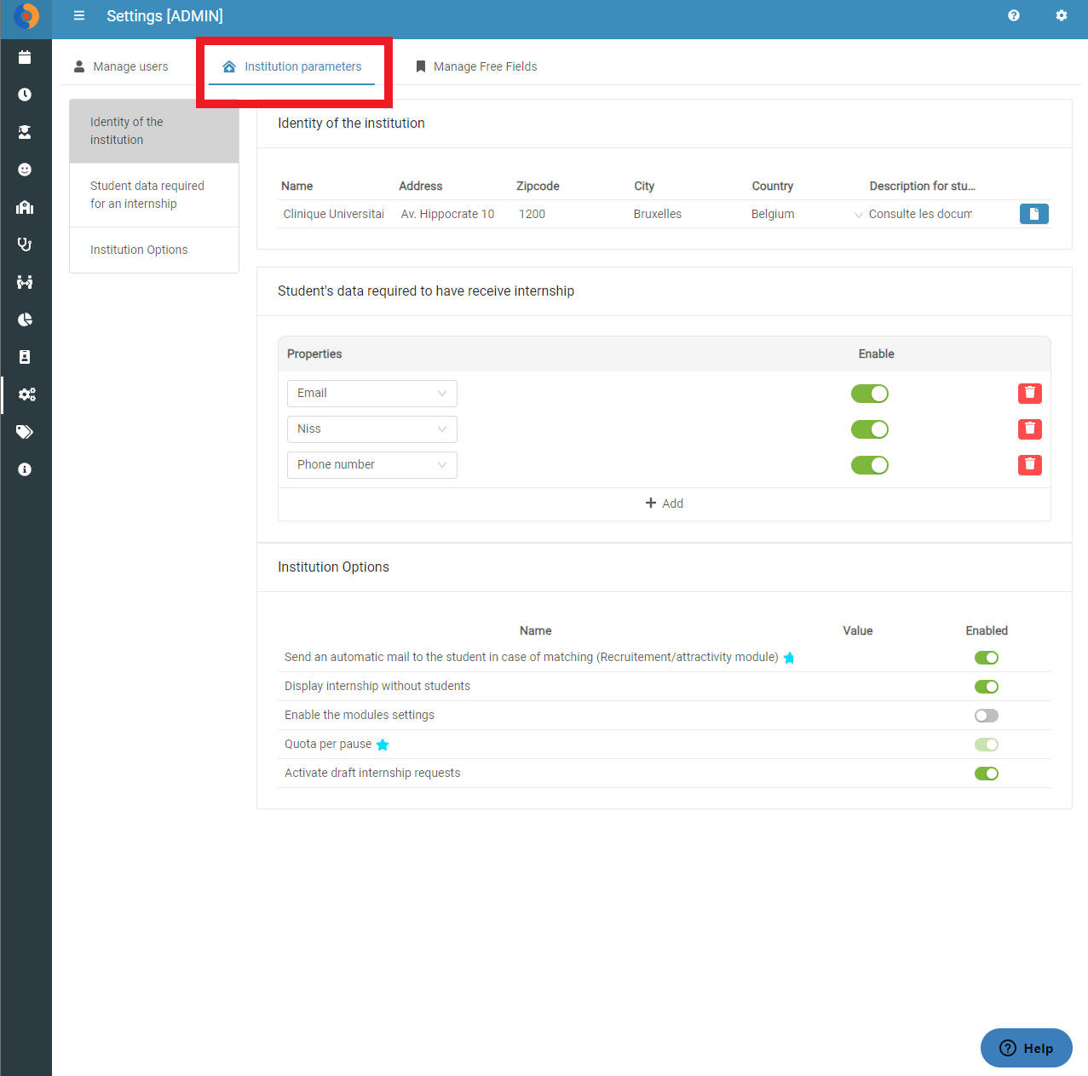Switch to Manage Free Fields tab
This screenshot has height=1076, width=1088.
point(476,66)
